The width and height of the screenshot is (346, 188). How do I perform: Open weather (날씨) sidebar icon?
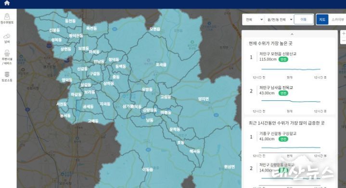pos(7,38)
